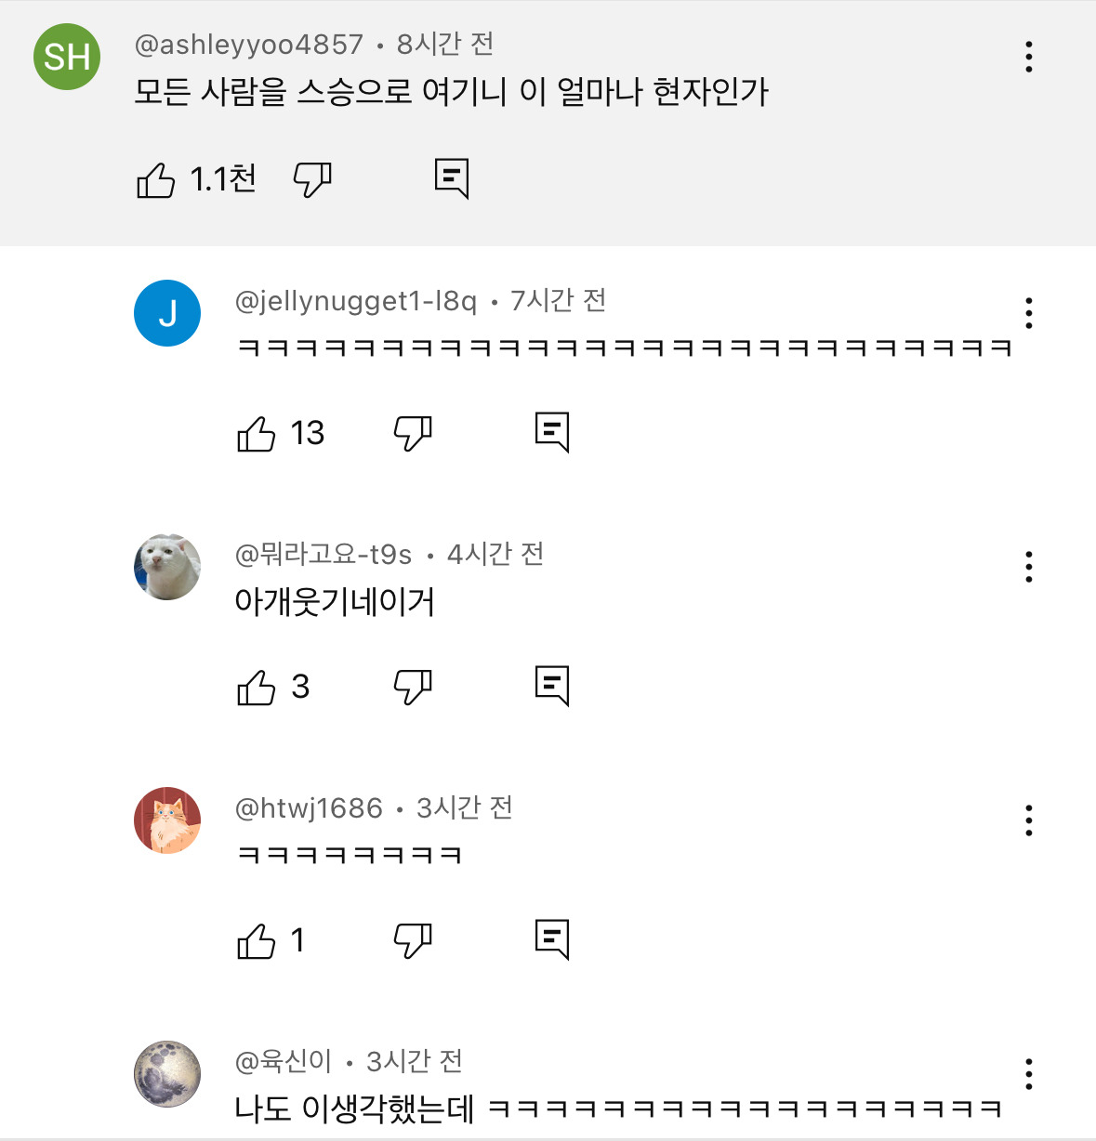The height and width of the screenshot is (1141, 1096).
Task: Reply to @htwj1686's comment
Action: (552, 939)
